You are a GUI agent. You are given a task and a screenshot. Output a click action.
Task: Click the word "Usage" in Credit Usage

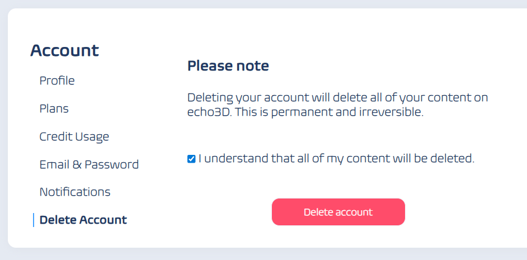(93, 136)
